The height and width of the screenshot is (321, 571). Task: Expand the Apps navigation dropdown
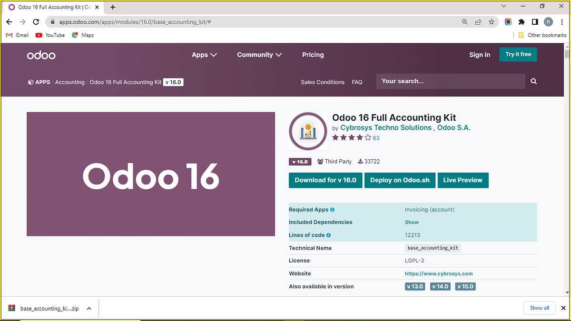point(204,55)
